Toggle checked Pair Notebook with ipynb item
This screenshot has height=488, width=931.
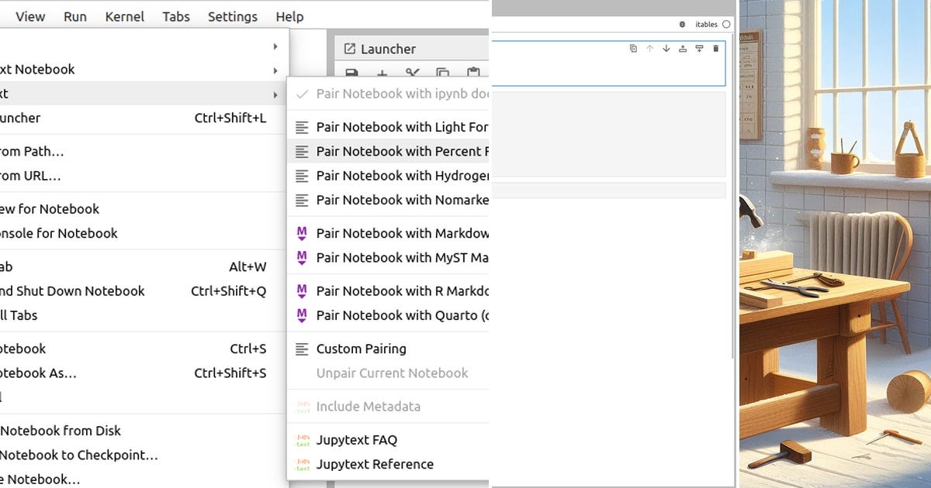tap(387, 94)
